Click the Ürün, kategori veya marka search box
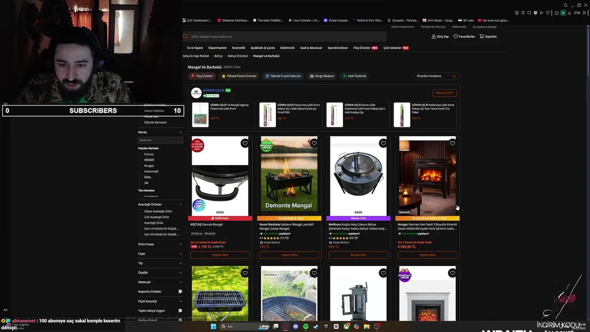 pyautogui.click(x=285, y=36)
